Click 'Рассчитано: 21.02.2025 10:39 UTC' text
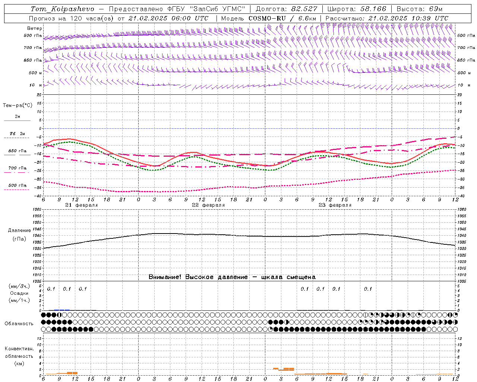This screenshot has height=382, width=477. (387, 18)
